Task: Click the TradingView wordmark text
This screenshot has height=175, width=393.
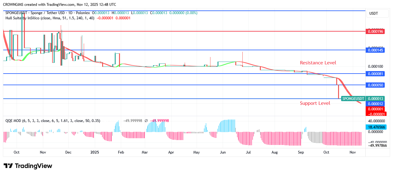Action: 33,166
